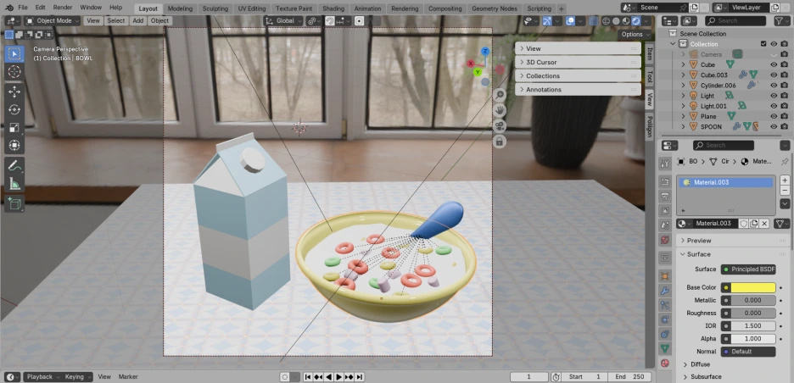Toggle X-ray mode
Screen dimensions: 794x383
594,20
